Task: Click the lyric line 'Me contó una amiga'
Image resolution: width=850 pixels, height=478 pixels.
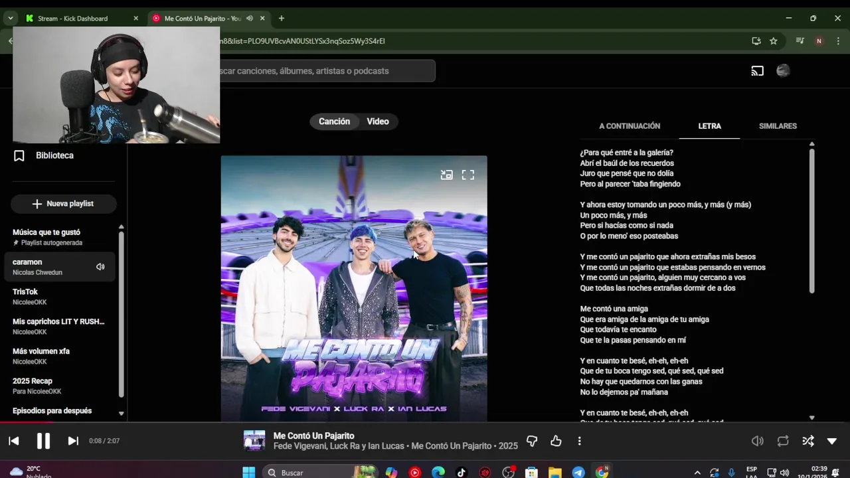Action: 614,309
